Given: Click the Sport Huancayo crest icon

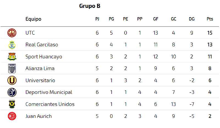Looking at the screenshot, I should pyautogui.click(x=12, y=56).
